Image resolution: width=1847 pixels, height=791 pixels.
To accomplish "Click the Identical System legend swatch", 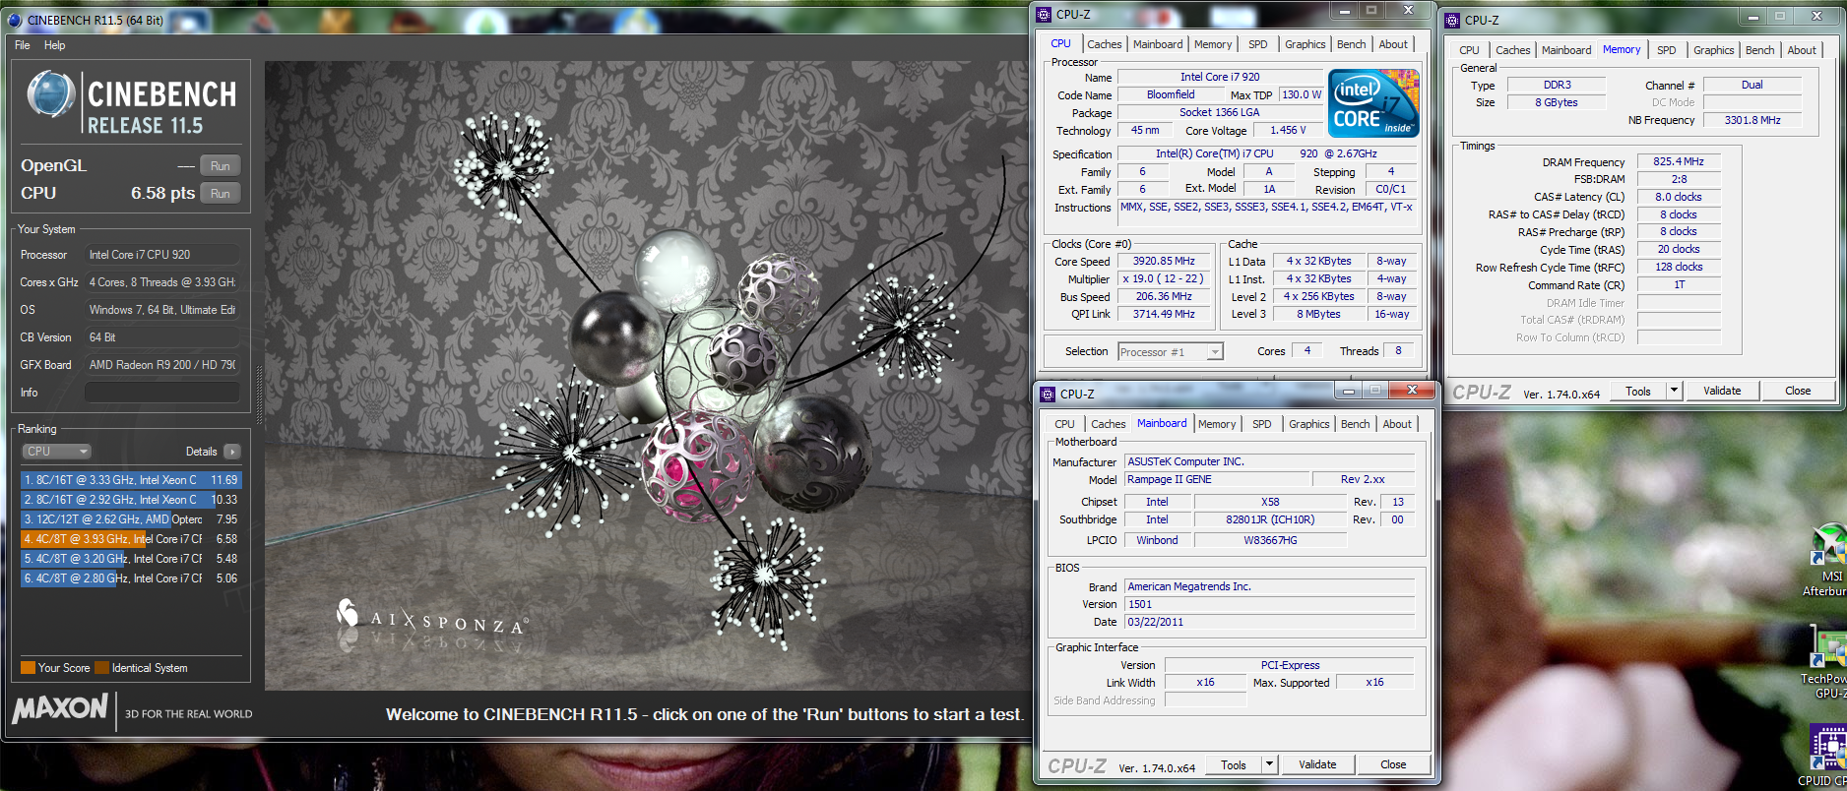I will click(x=101, y=668).
